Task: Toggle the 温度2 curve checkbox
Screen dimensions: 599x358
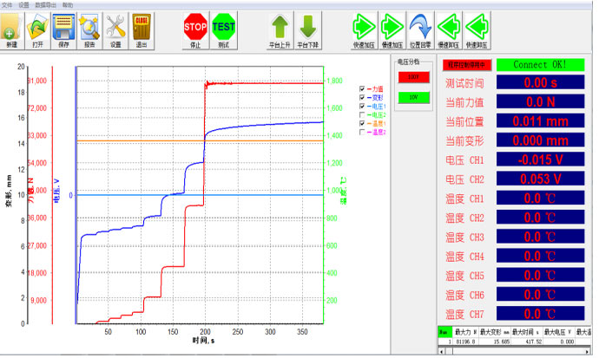Action: pos(362,132)
